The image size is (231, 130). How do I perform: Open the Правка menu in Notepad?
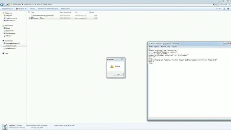(x=156, y=47)
